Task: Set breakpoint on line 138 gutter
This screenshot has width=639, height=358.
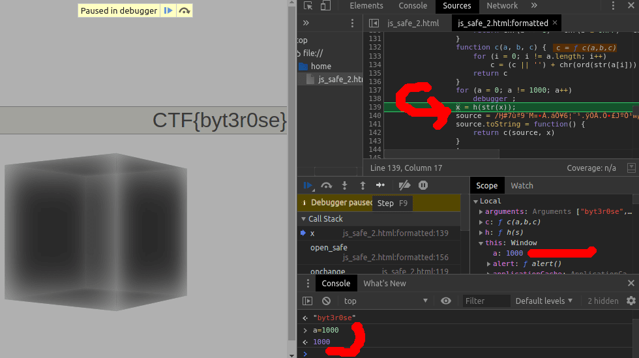Action: (x=374, y=98)
